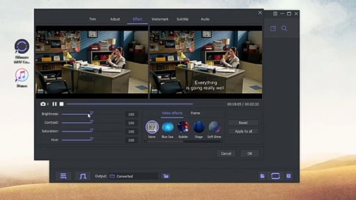Click the last icon in the bottom-right bar
This screenshot has height=200, width=356.
point(289,176)
